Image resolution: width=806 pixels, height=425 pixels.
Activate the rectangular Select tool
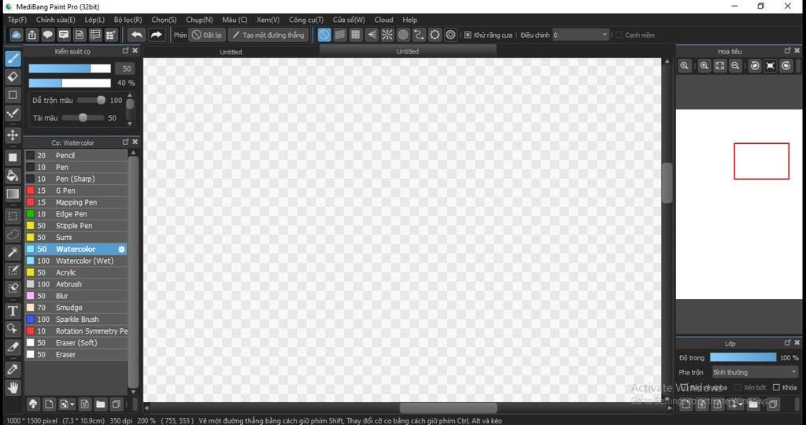(13, 216)
